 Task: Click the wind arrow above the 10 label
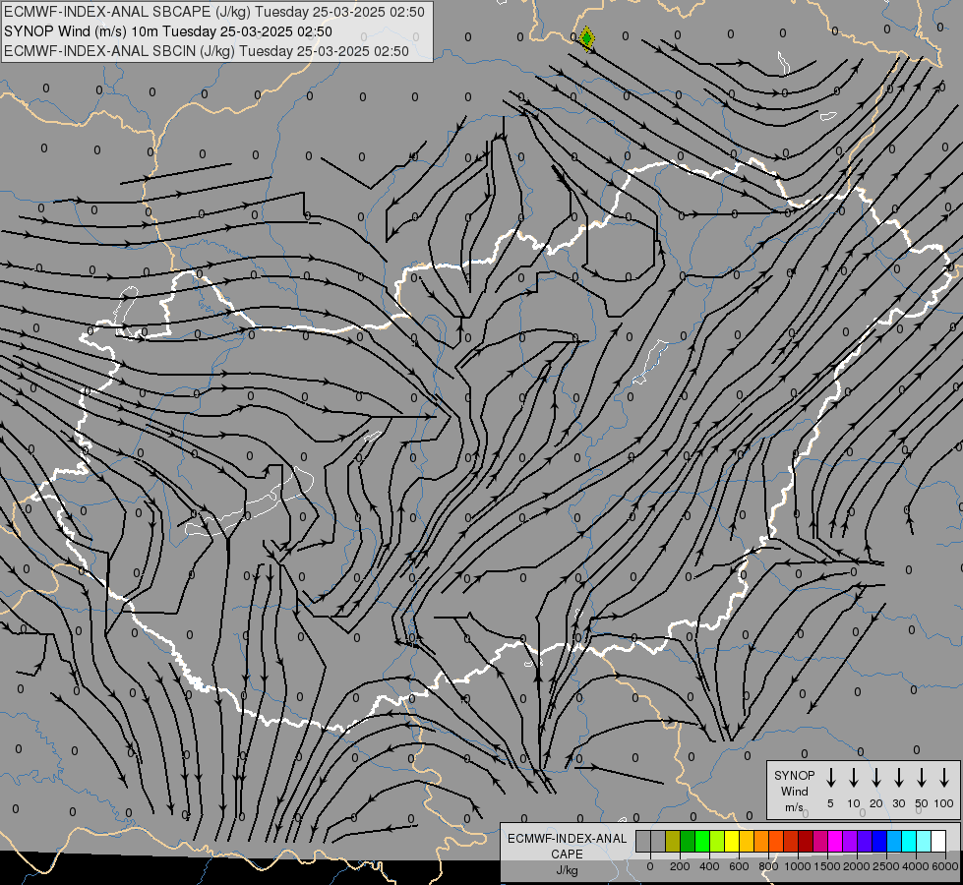click(x=854, y=778)
